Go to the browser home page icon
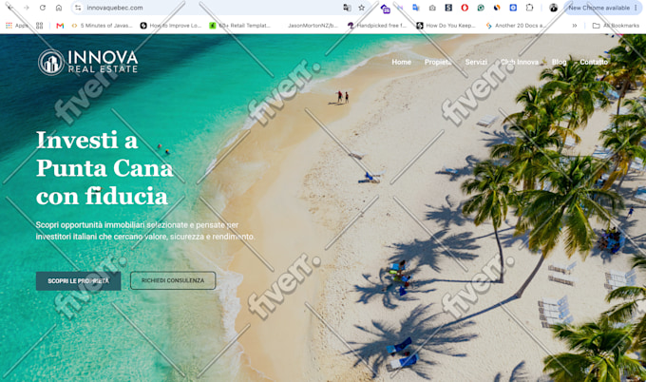This screenshot has width=646, height=382. tap(59, 8)
